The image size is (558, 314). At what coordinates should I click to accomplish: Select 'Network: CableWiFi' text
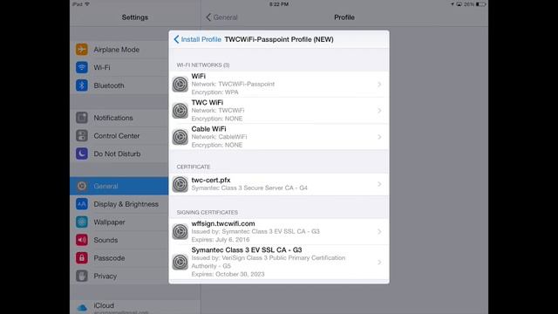pos(219,137)
